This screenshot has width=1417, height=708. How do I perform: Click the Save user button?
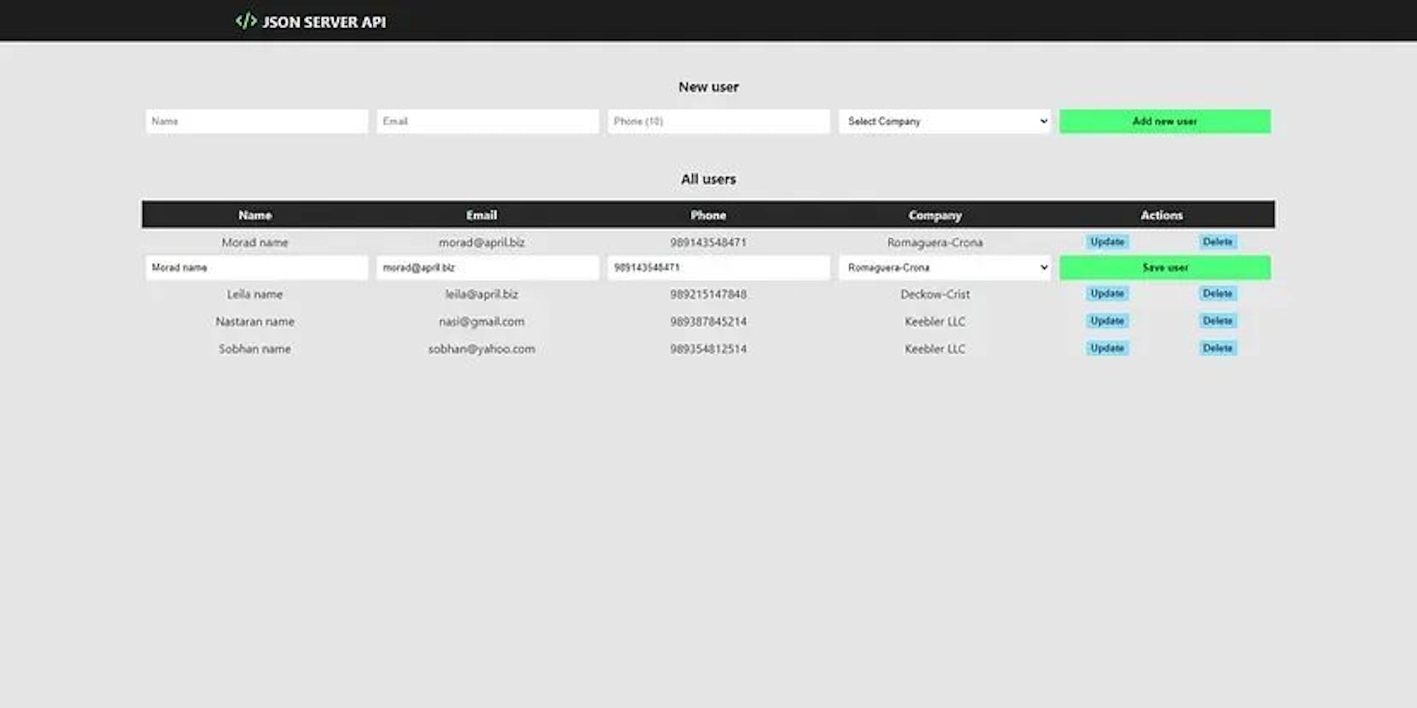click(x=1164, y=267)
